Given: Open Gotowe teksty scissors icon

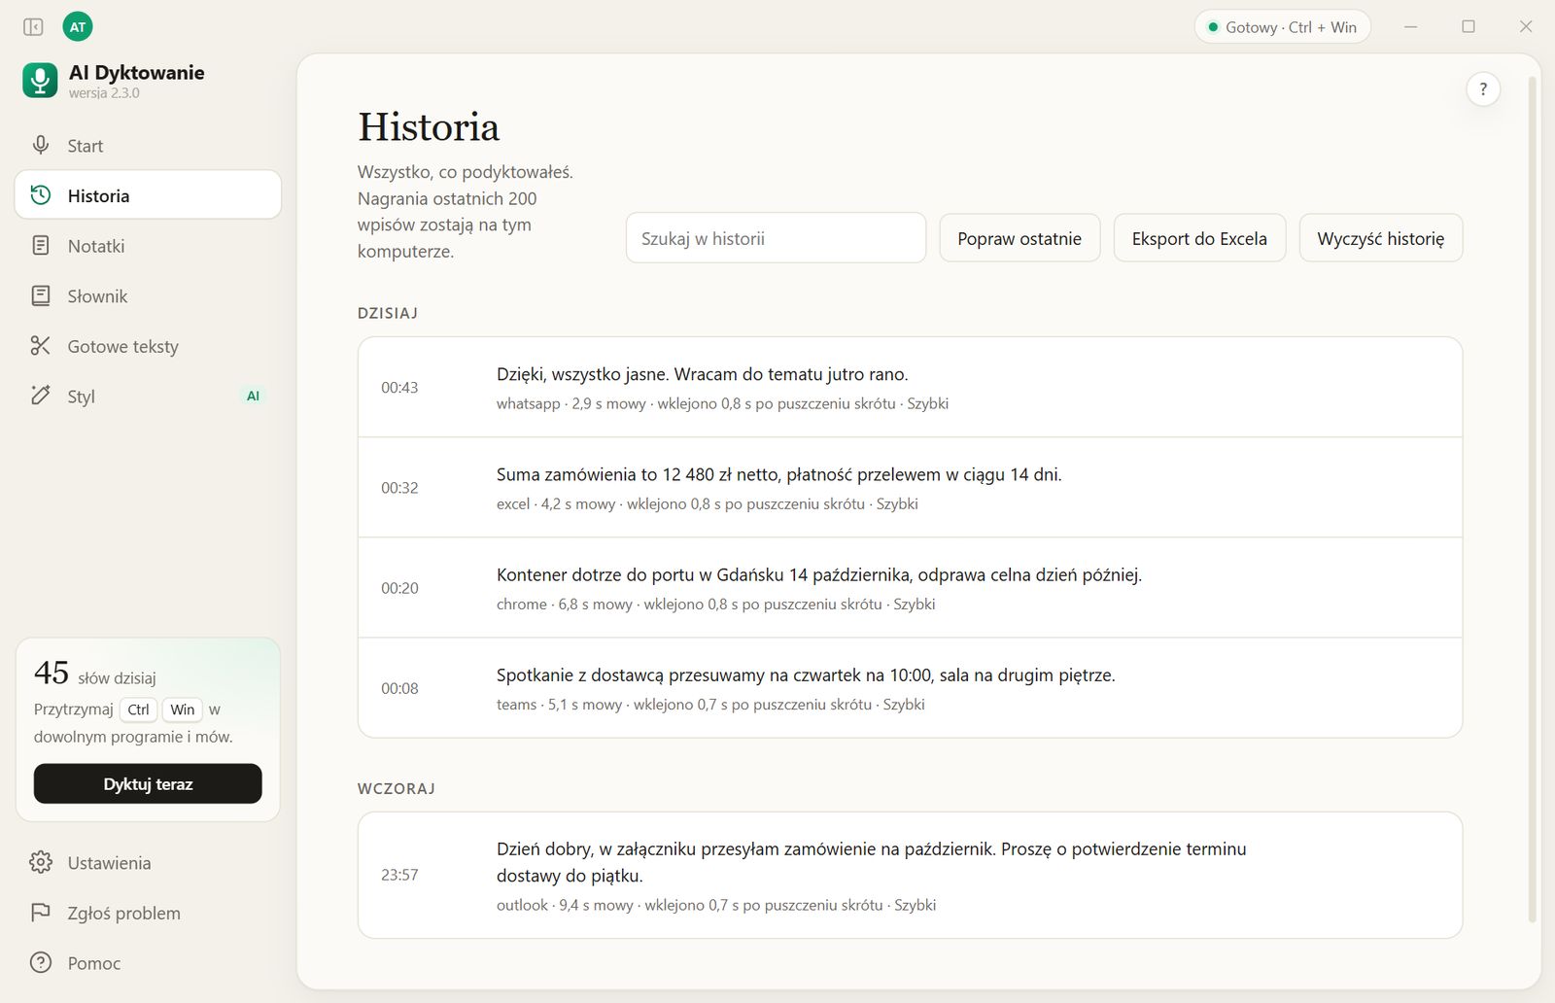Looking at the screenshot, I should (41, 346).
